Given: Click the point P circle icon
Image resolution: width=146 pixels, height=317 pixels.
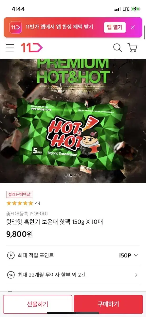Looking at the screenshot, I should click(x=11, y=255).
